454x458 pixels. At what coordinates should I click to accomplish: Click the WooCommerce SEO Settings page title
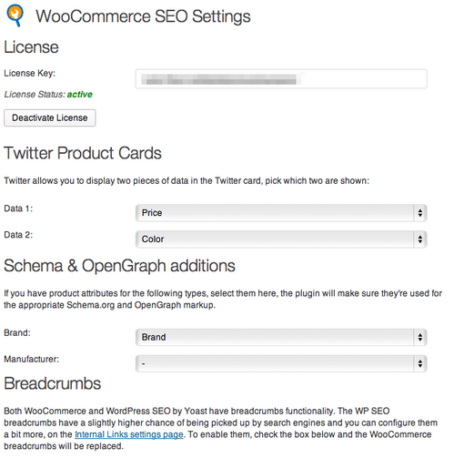(x=143, y=16)
